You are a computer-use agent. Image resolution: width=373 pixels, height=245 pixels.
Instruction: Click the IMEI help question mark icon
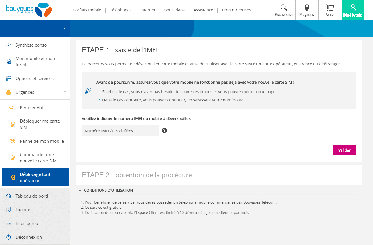(164, 130)
